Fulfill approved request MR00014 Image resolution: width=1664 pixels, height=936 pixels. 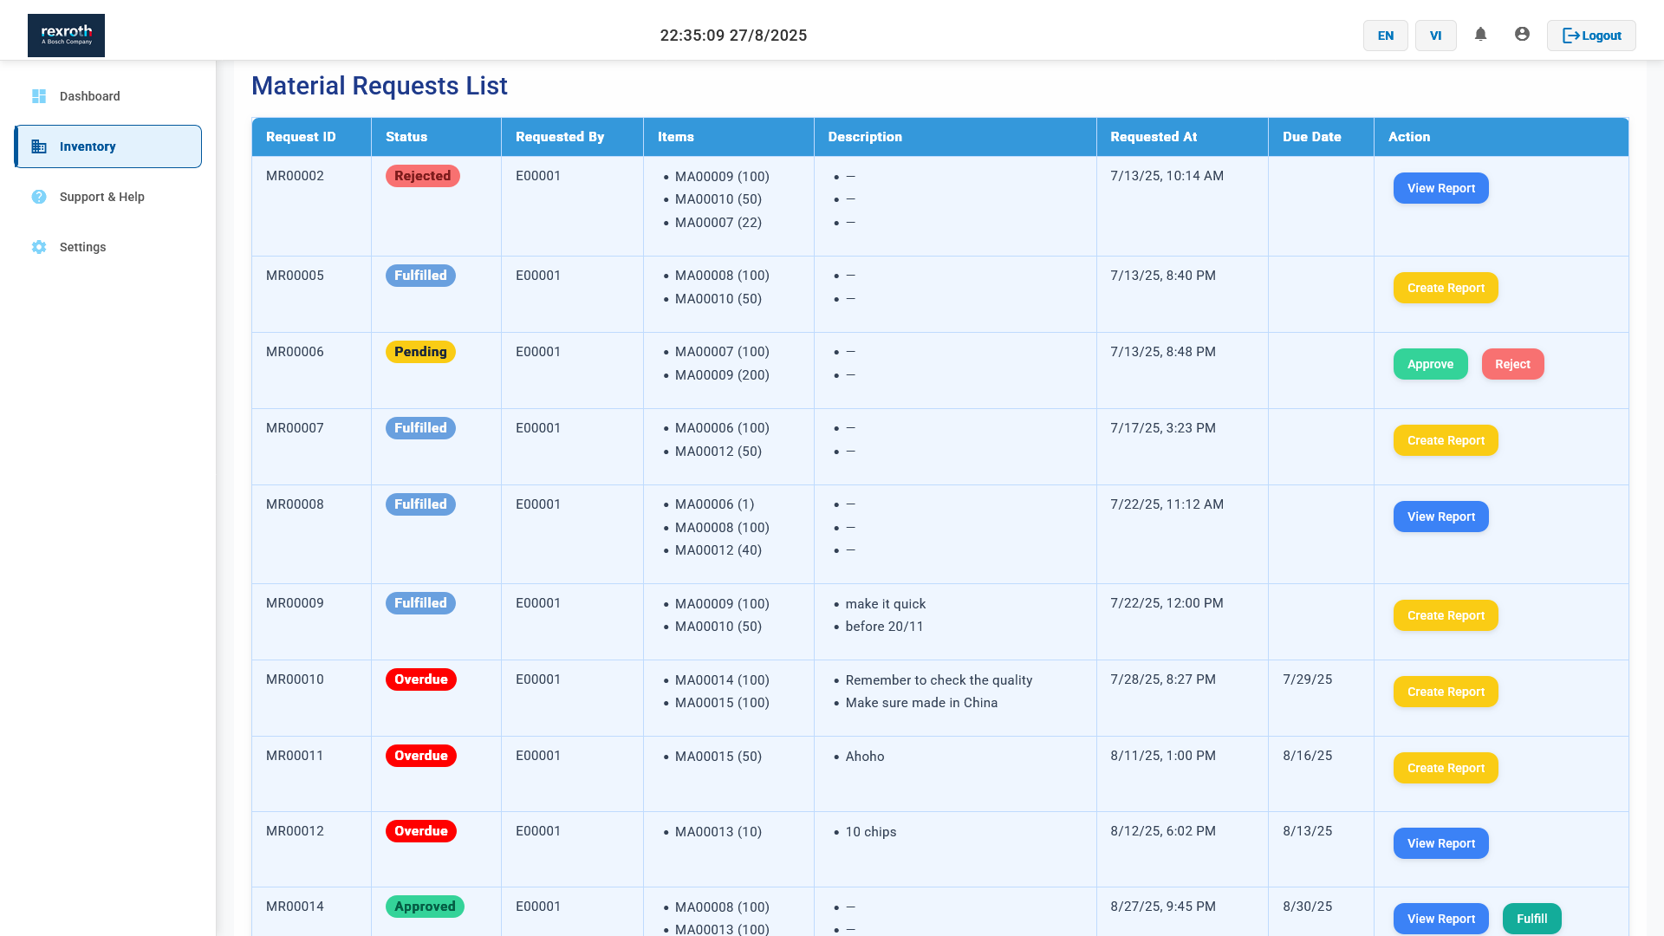pyautogui.click(x=1531, y=919)
